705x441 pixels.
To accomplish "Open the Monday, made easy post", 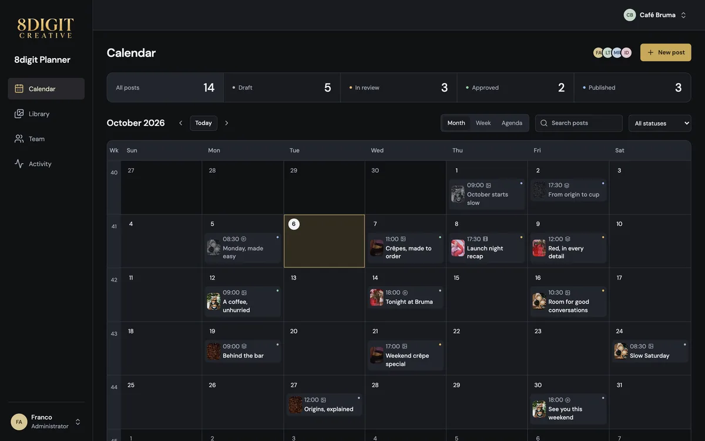I will [243, 248].
